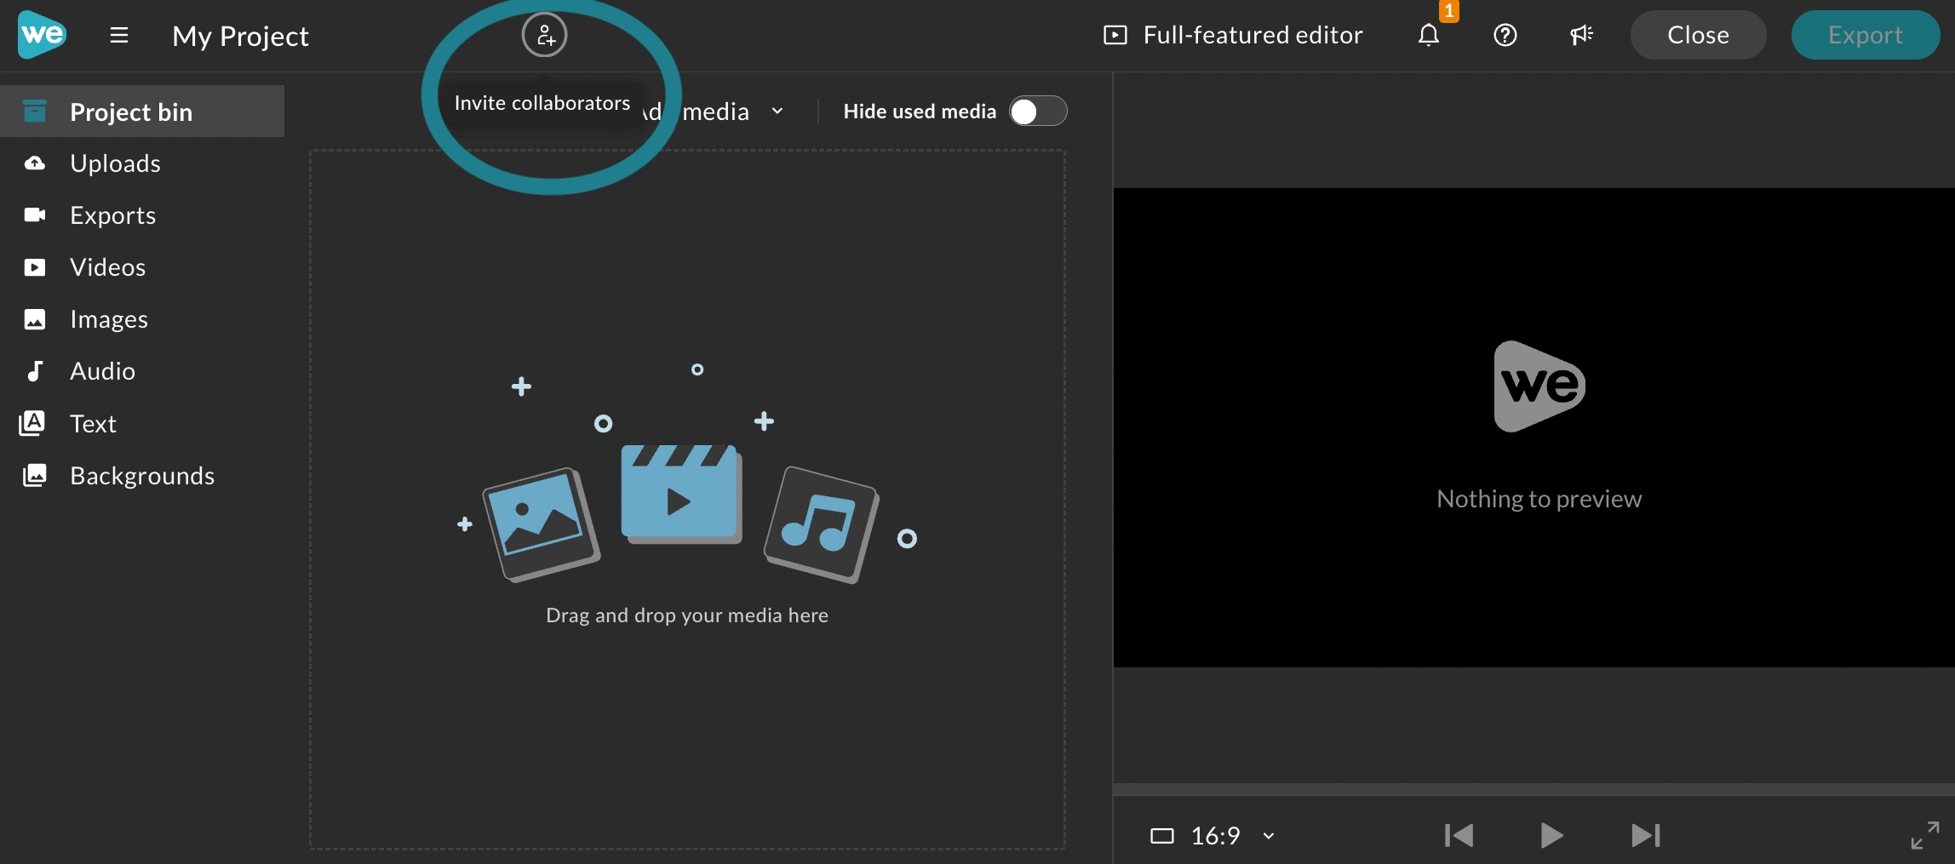Click the Drag and drop media area
Screen dimensions: 1955x864
click(x=687, y=500)
